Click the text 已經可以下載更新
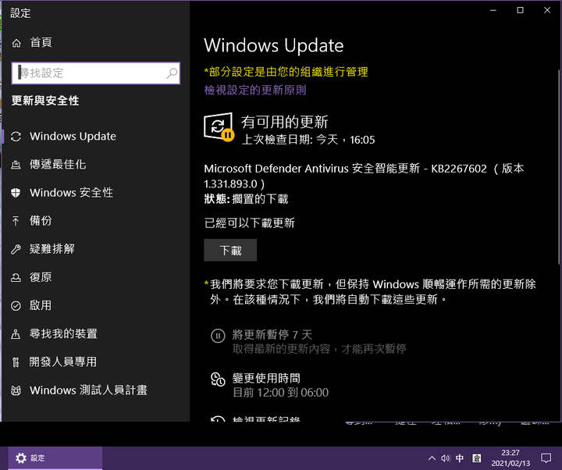This screenshot has width=562, height=470. click(250, 223)
